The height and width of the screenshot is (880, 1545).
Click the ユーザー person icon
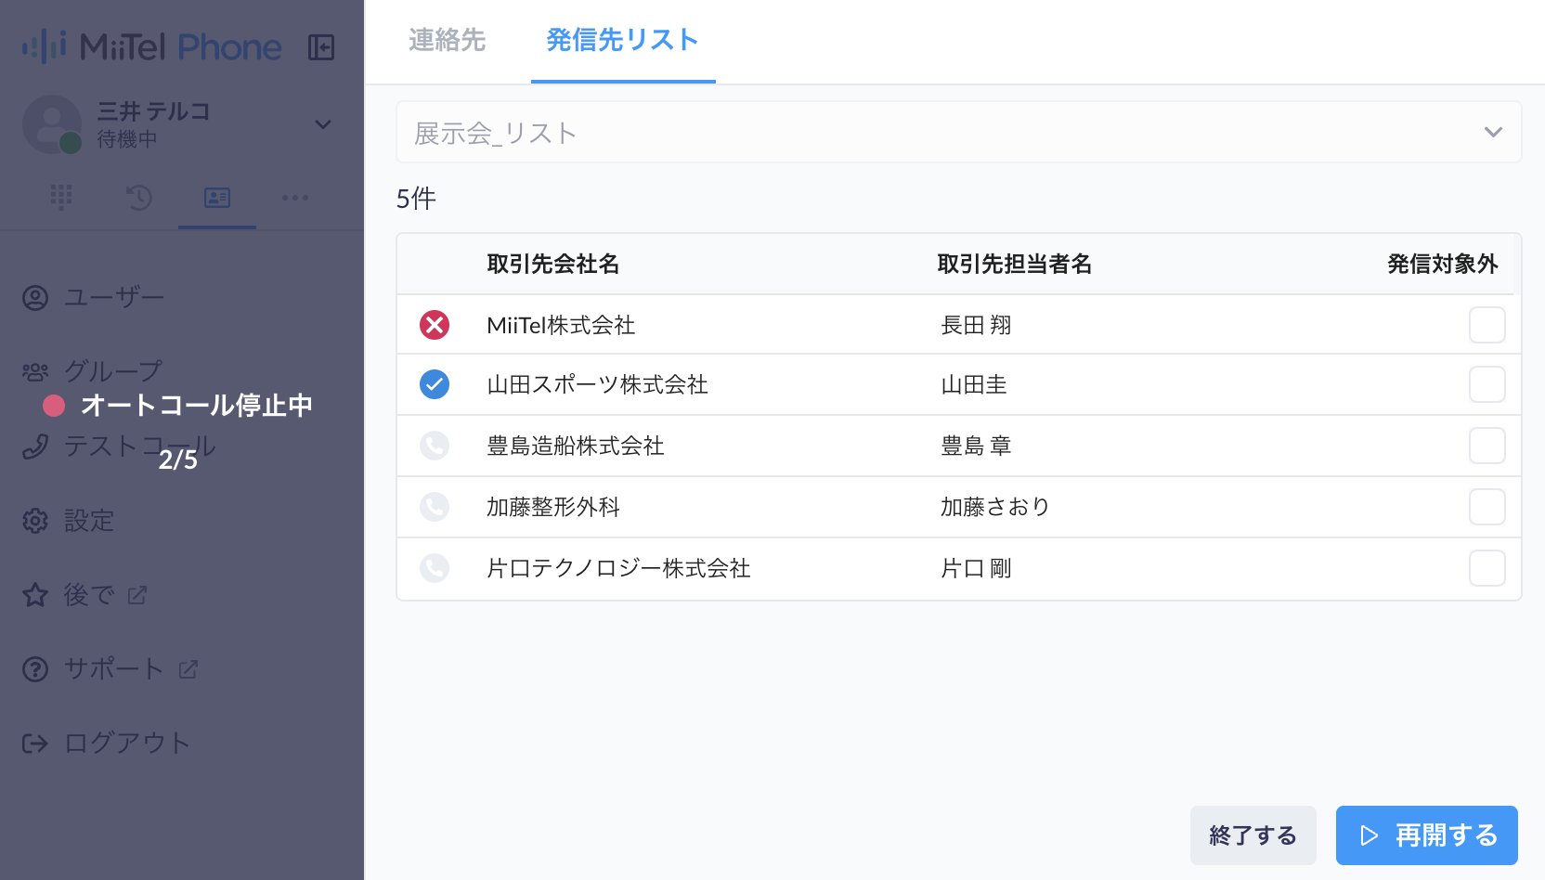click(x=35, y=298)
